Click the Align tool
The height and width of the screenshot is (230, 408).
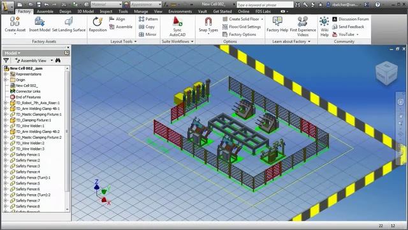(117, 19)
